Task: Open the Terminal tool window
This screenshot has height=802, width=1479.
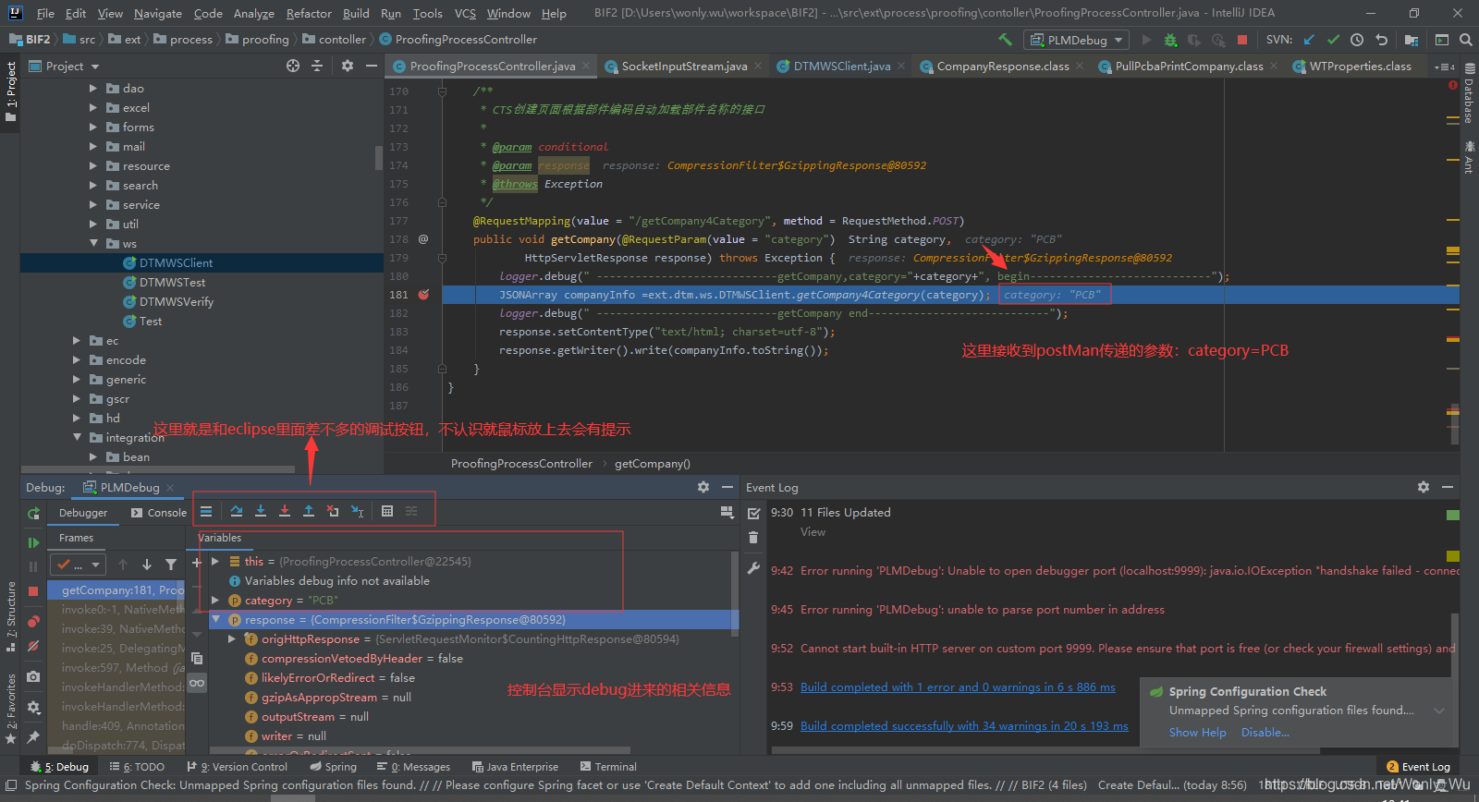Action: point(608,767)
